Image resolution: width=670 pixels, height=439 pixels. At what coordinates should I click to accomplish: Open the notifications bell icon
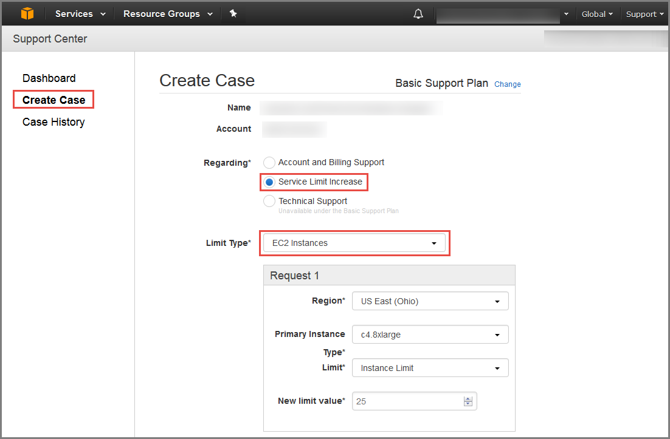point(418,14)
